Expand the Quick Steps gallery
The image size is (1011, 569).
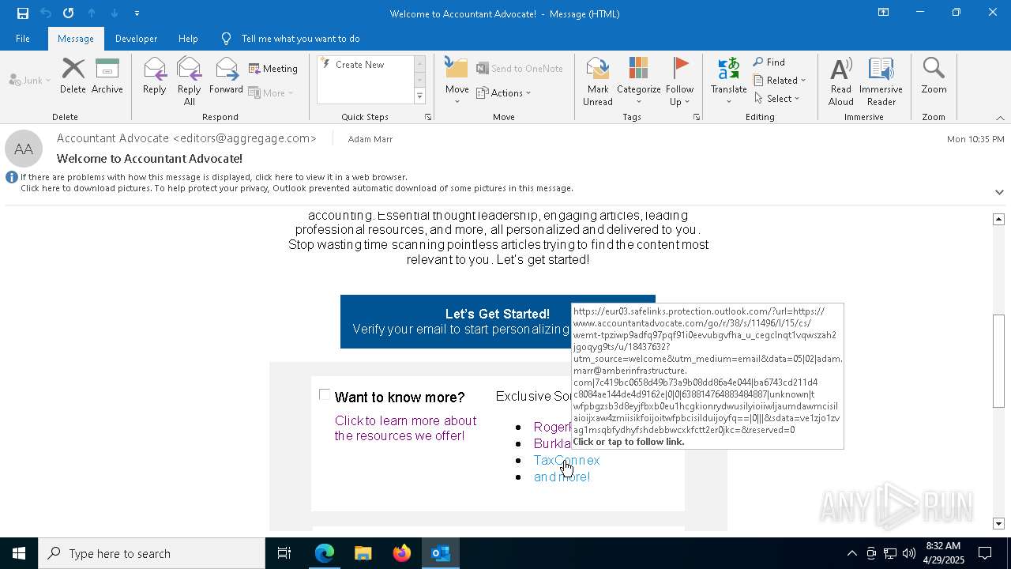[419, 96]
